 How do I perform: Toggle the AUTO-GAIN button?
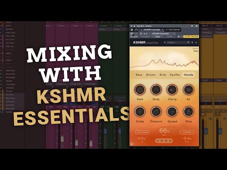coord(142,132)
